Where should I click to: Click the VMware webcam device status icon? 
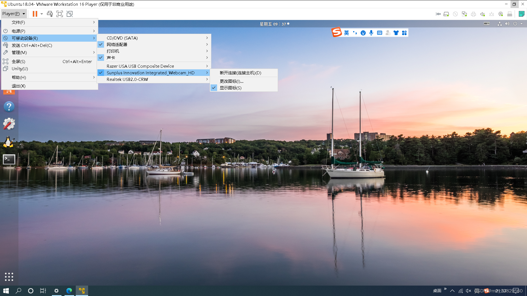coord(501,14)
